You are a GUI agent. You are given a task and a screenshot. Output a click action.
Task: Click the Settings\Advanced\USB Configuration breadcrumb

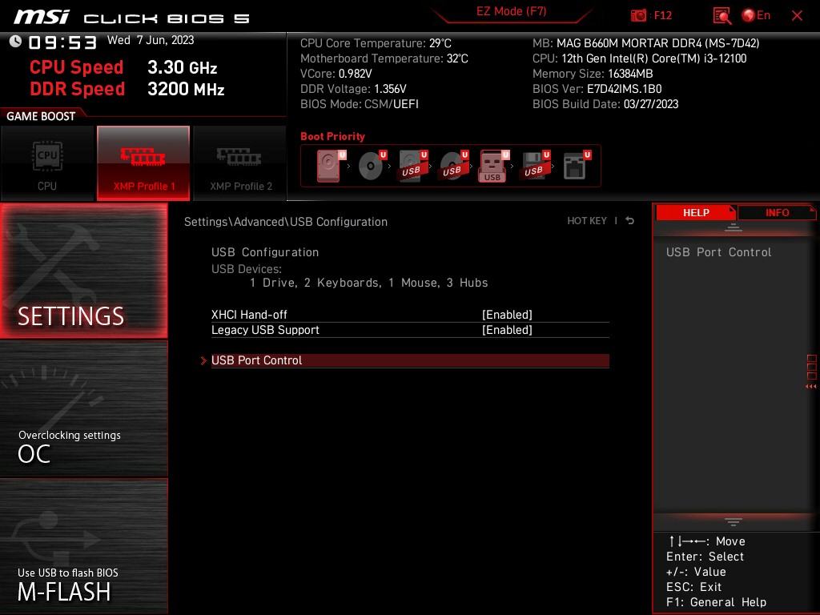(286, 222)
